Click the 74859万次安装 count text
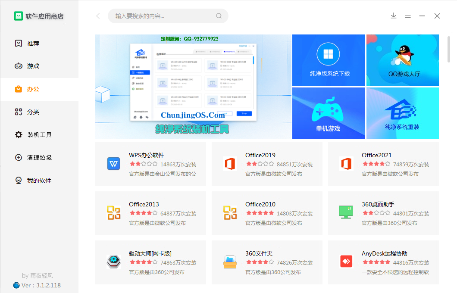This screenshot has width=457, height=293. tap(411, 165)
